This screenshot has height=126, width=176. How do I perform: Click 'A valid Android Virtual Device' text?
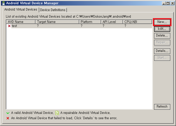coord(32,113)
